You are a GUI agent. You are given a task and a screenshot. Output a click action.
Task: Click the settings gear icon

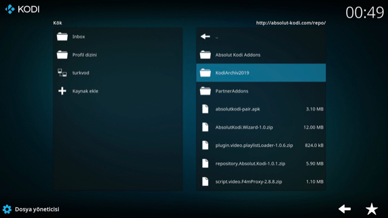click(x=7, y=210)
